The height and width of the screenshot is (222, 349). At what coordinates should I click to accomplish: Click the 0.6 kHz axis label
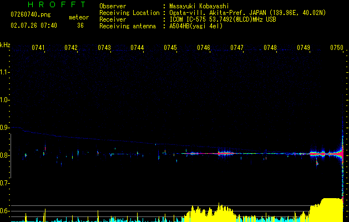point(4,211)
